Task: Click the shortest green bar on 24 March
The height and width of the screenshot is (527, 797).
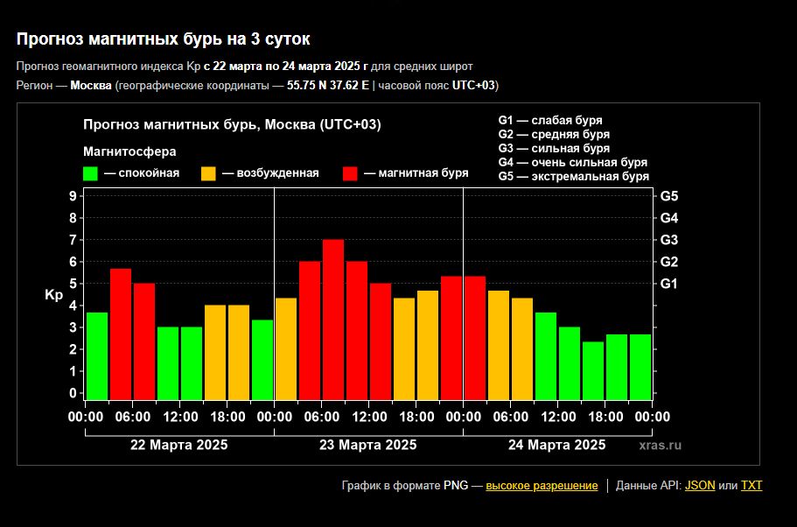Action: [593, 369]
